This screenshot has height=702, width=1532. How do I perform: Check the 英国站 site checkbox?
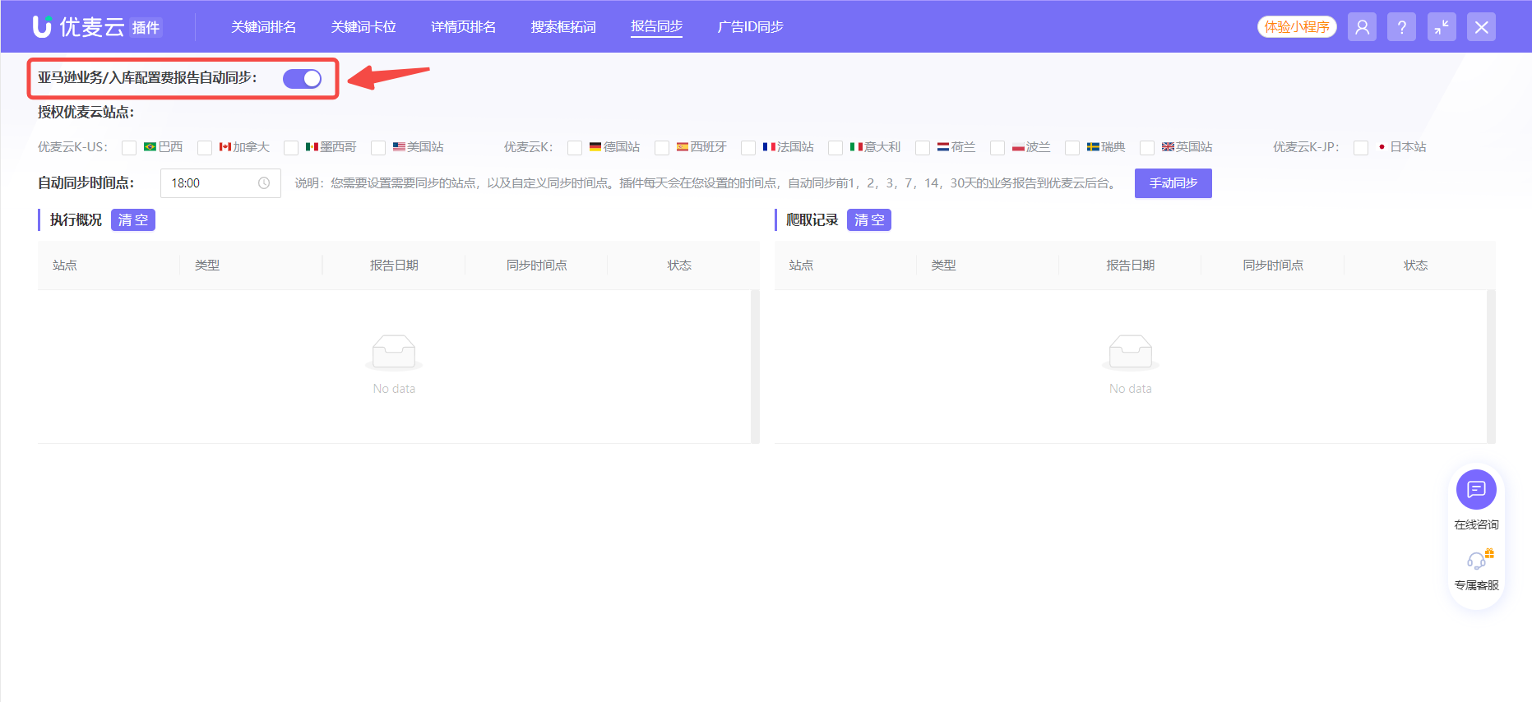(1147, 148)
